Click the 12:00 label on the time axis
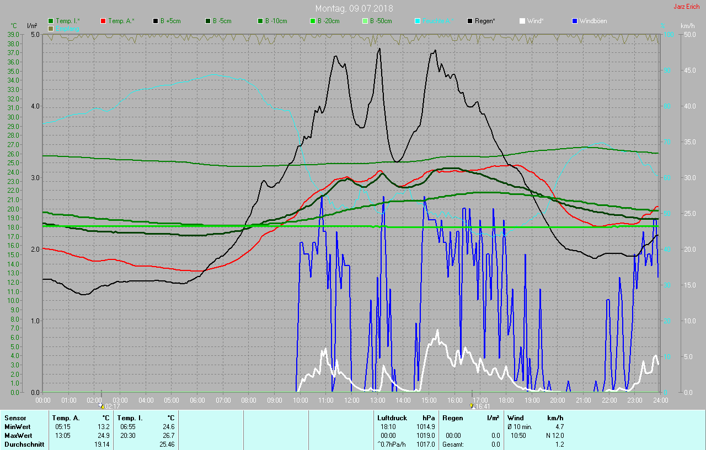The width and height of the screenshot is (706, 450). [351, 400]
